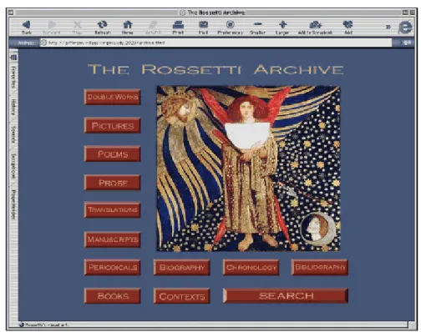Click the window collapse box
Image resolution: width=421 pixels, height=332 pixels.
[413, 13]
